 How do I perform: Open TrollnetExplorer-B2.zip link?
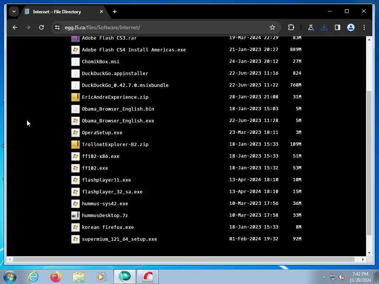pos(115,145)
